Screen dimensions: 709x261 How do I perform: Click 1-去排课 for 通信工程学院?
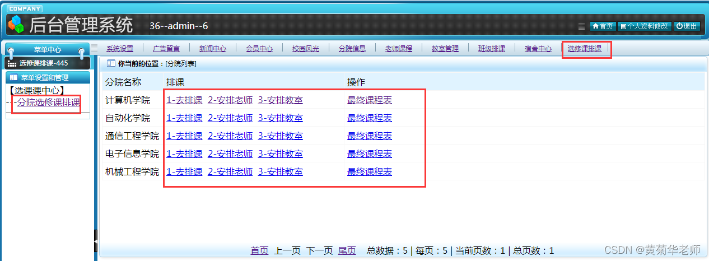(184, 136)
